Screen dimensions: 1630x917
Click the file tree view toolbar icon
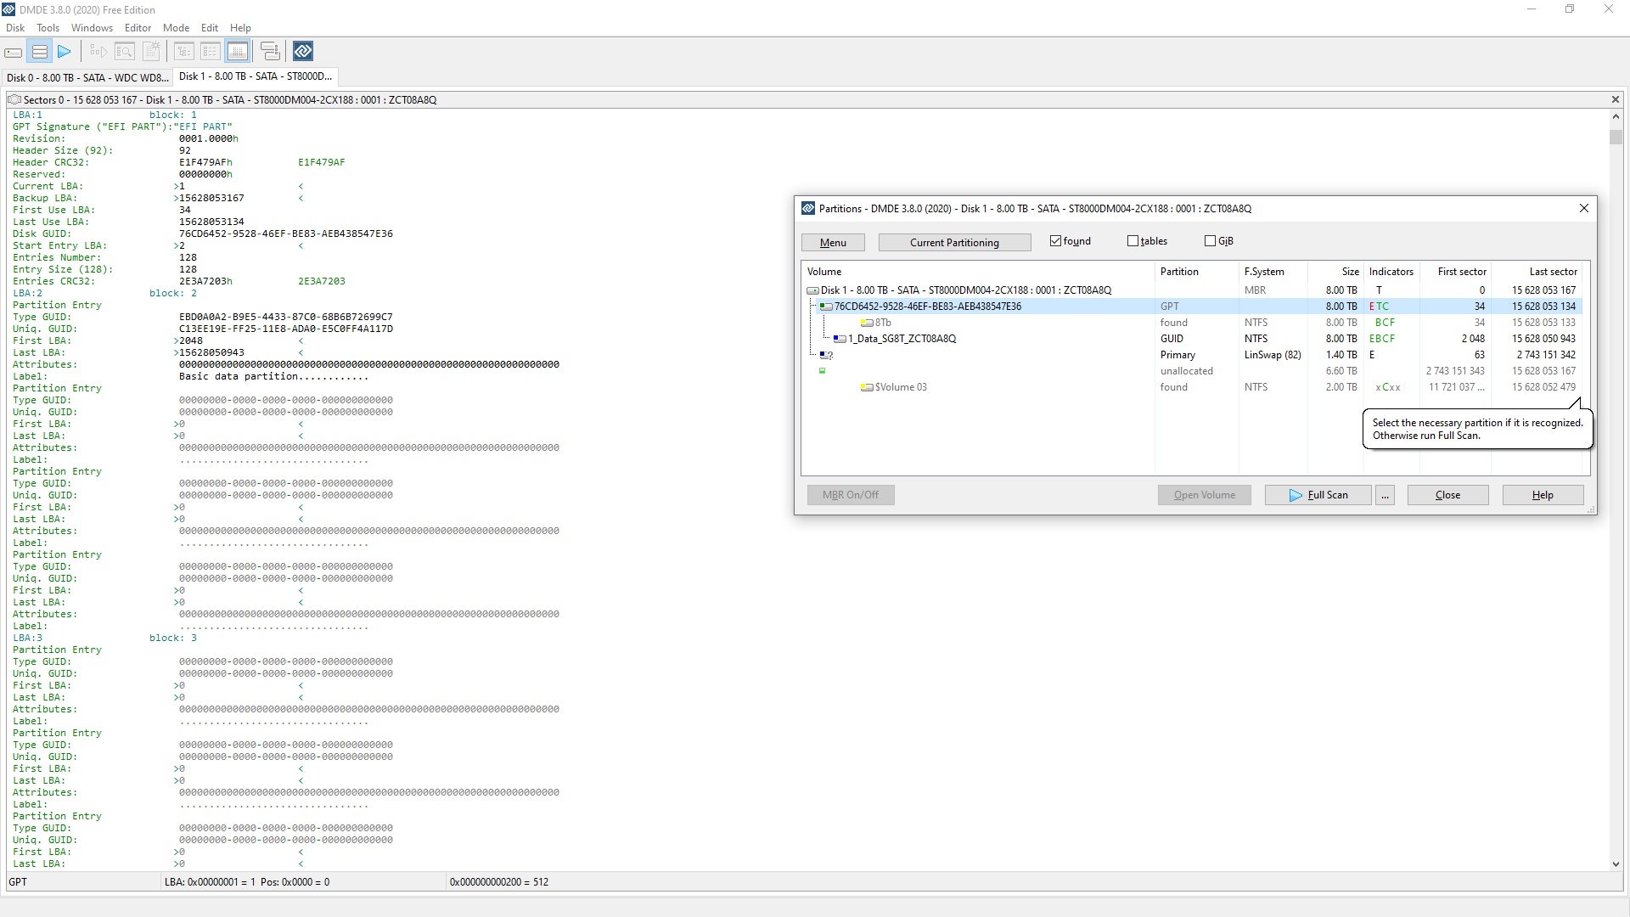[184, 52]
